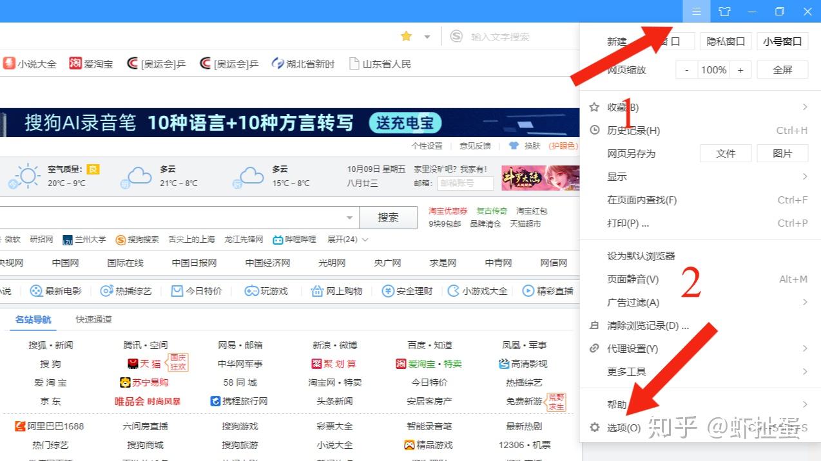The width and height of the screenshot is (821, 461).
Task: Save page as 文件
Action: 726,153
